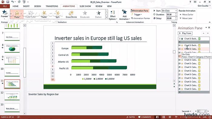
Task: Switch to Normal view icon
Action: click(x=157, y=117)
